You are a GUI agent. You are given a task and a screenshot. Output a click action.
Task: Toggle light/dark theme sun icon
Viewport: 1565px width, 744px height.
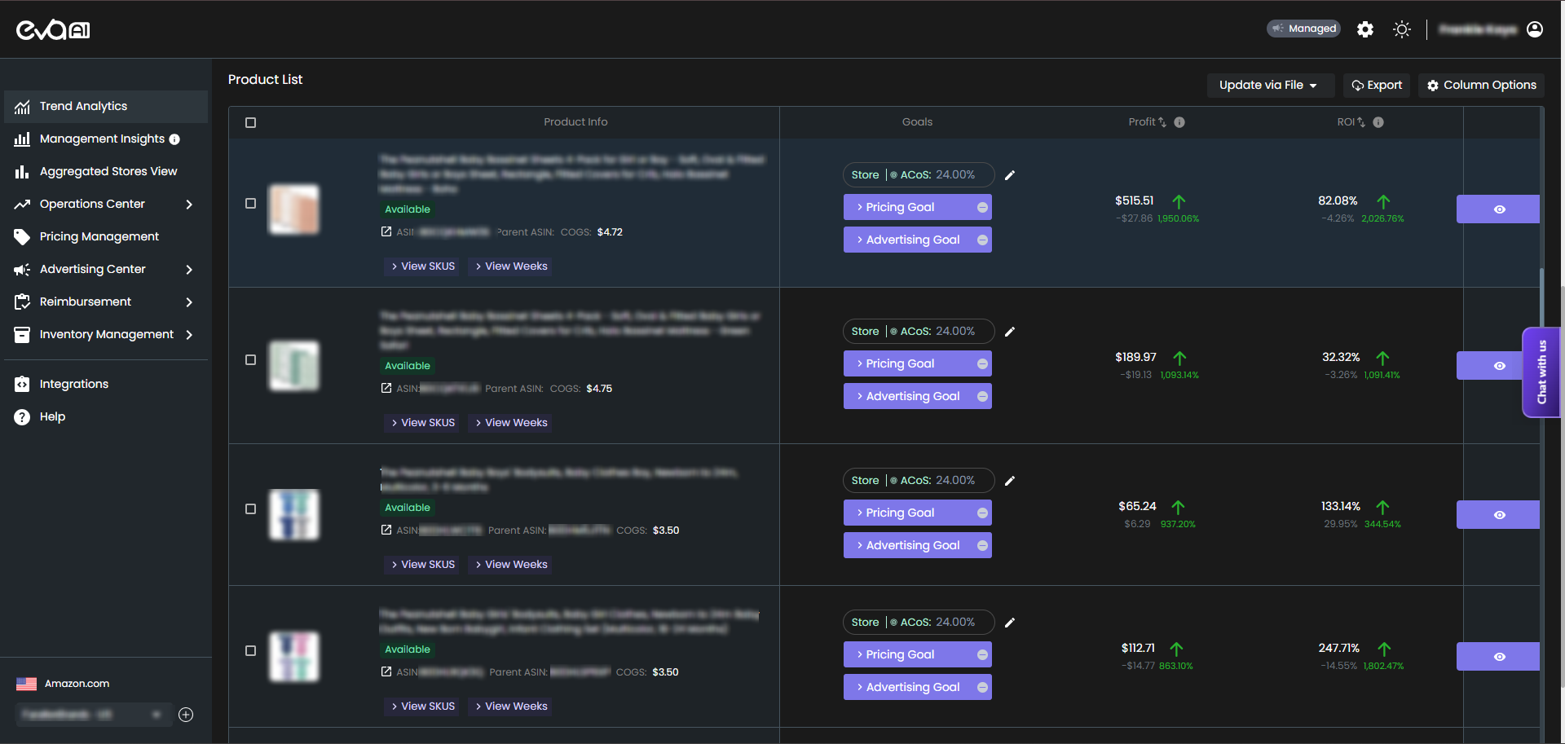point(1402,29)
